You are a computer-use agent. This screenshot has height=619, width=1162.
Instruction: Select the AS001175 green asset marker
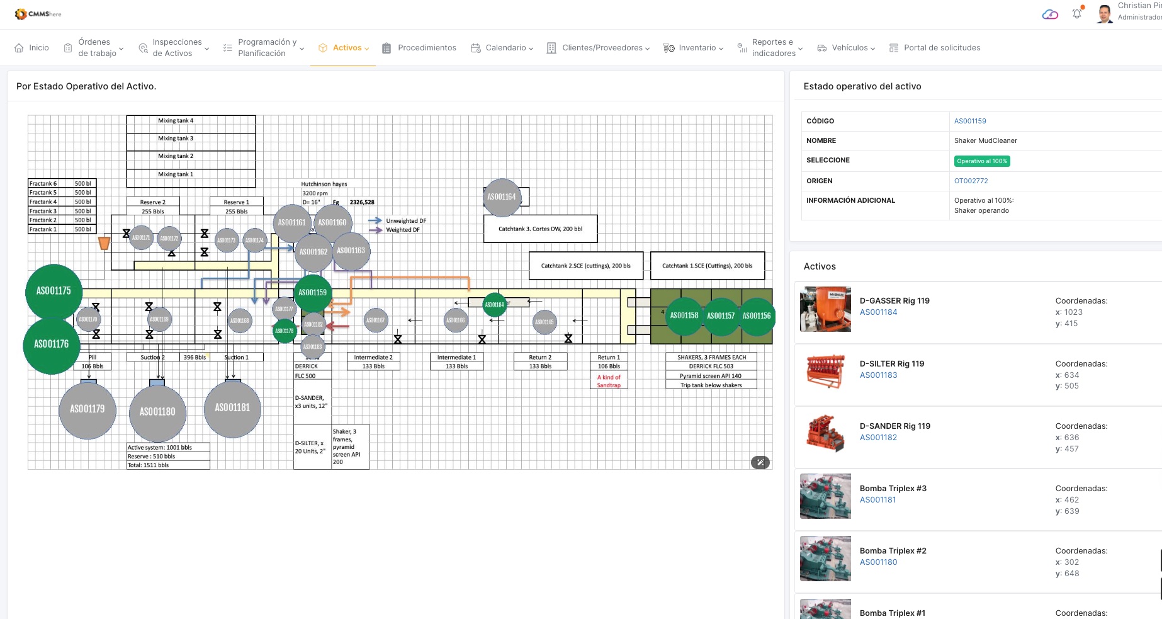click(x=54, y=291)
